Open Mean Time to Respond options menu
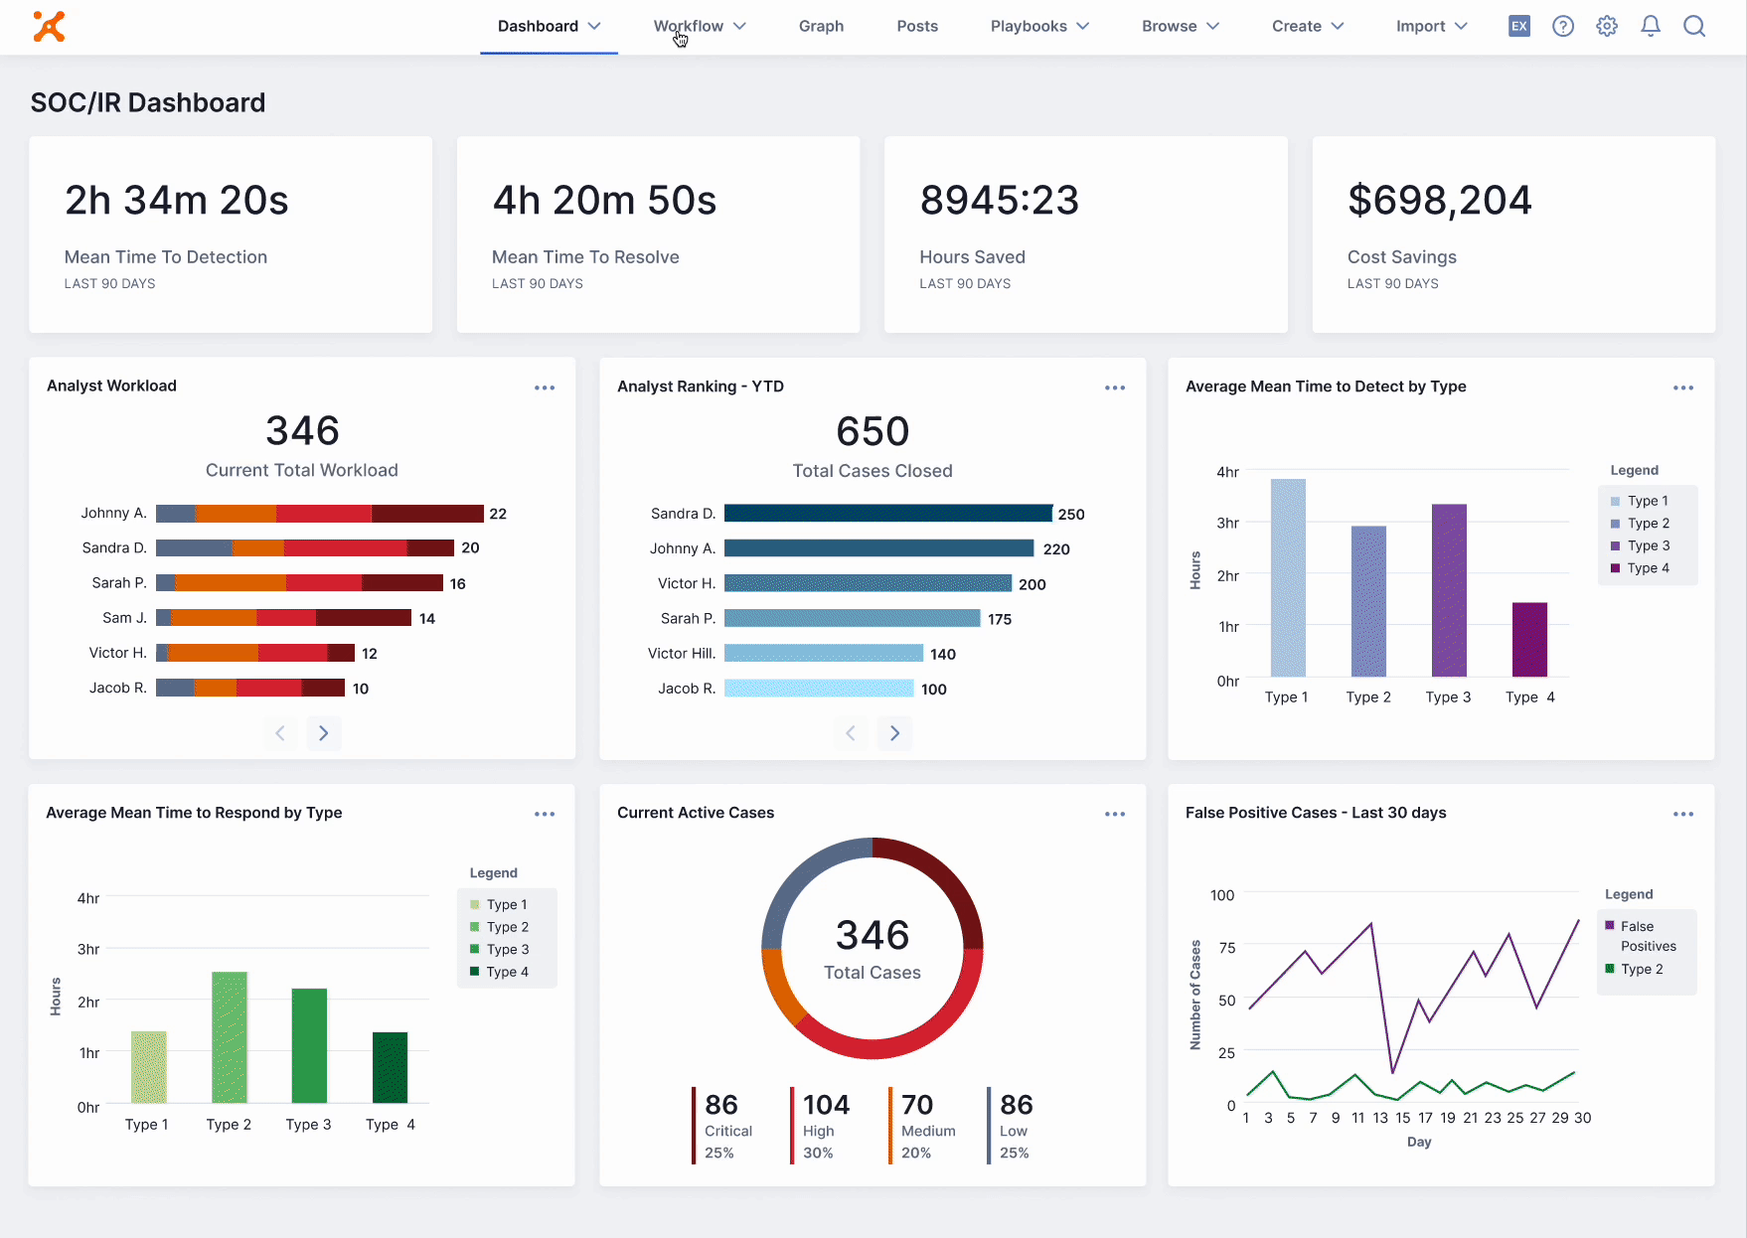1747x1238 pixels. 545,814
